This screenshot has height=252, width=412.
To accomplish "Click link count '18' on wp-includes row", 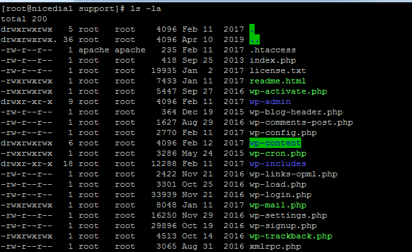I will click(x=68, y=163).
